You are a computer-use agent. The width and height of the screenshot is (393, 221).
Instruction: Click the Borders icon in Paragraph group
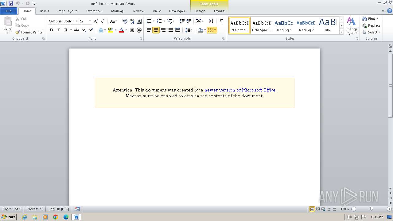pos(210,30)
